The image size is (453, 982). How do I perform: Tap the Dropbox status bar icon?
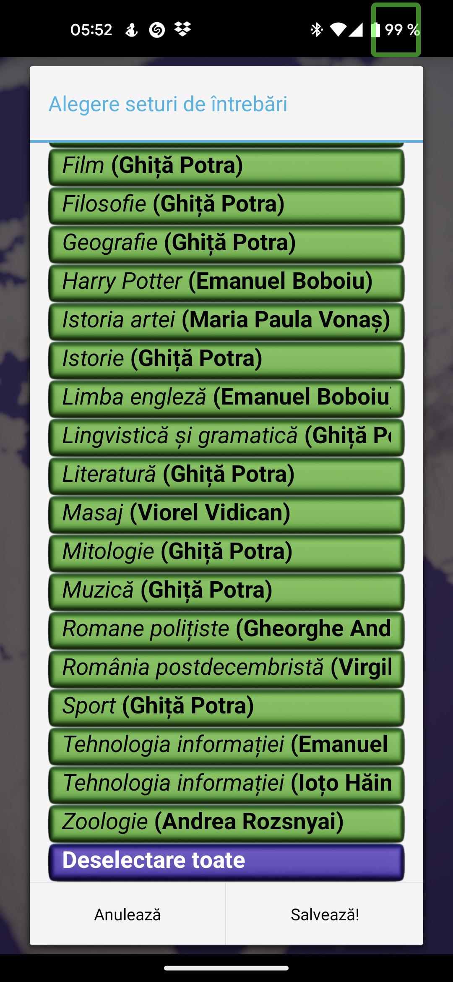pyautogui.click(x=182, y=29)
